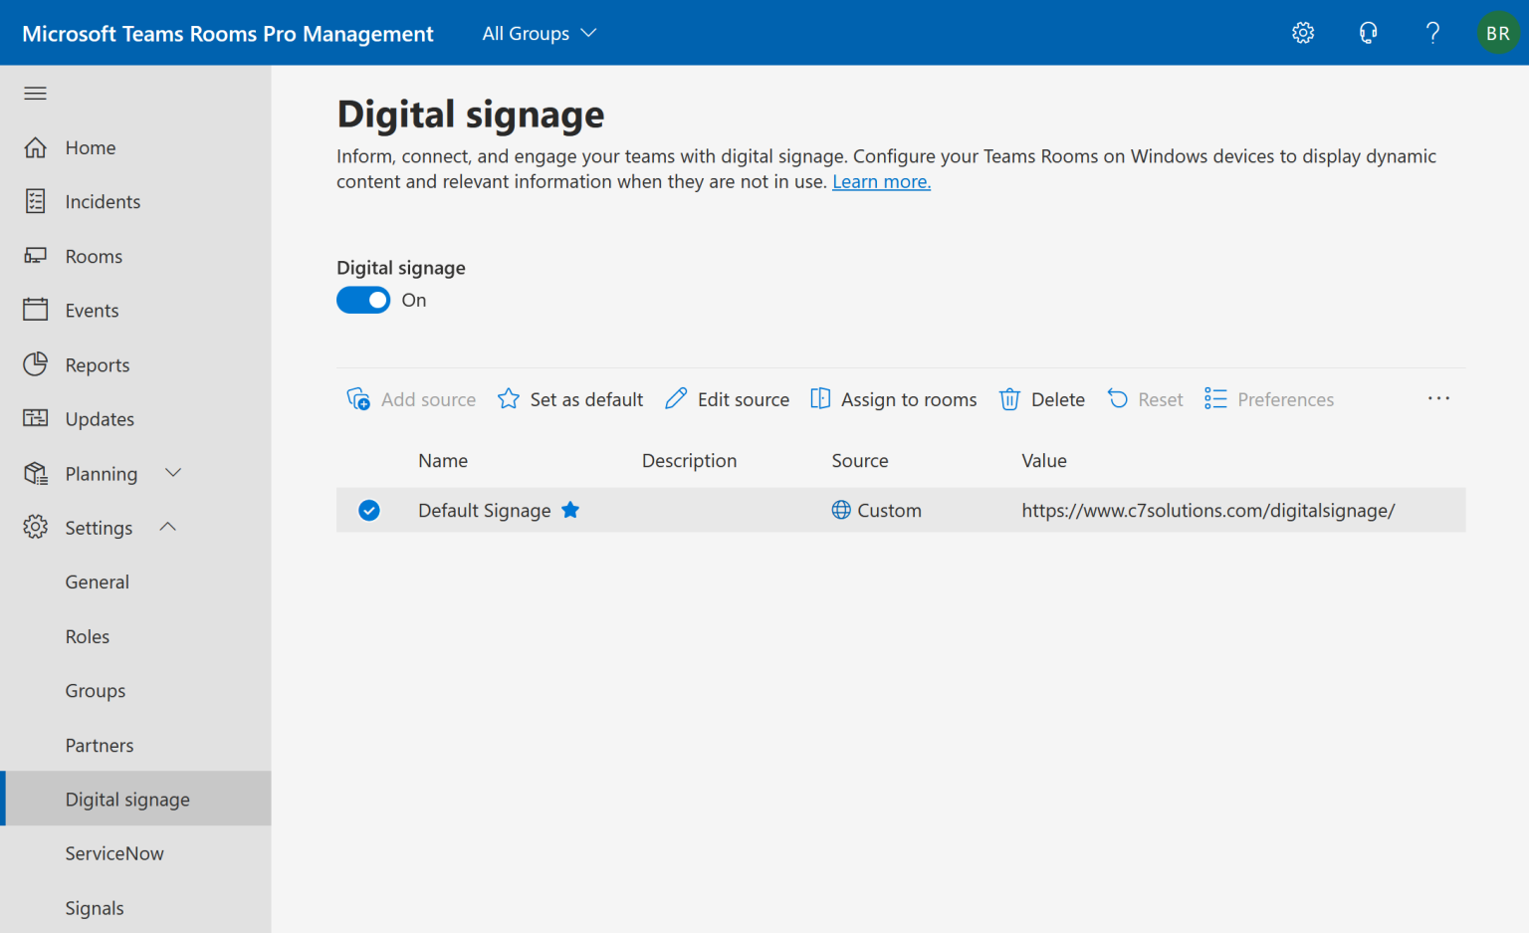Image resolution: width=1529 pixels, height=933 pixels.
Task: Open the Signals settings page
Action: pyautogui.click(x=95, y=907)
